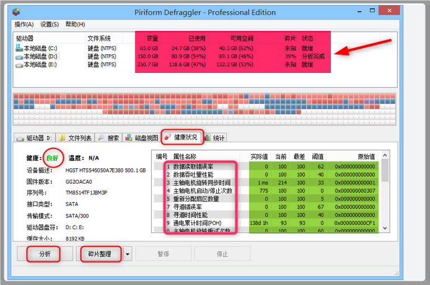Sort SMART table by 属性名称 column header
430x285 pixels.
pos(186,156)
